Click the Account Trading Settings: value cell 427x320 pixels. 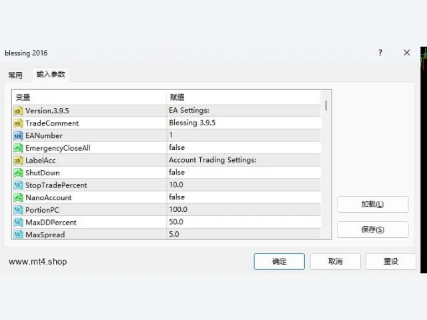(244, 160)
